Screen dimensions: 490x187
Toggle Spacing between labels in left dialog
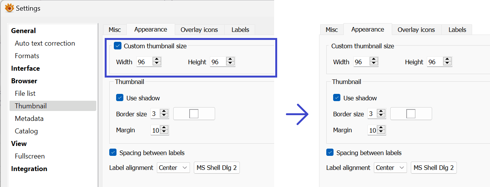pos(113,152)
